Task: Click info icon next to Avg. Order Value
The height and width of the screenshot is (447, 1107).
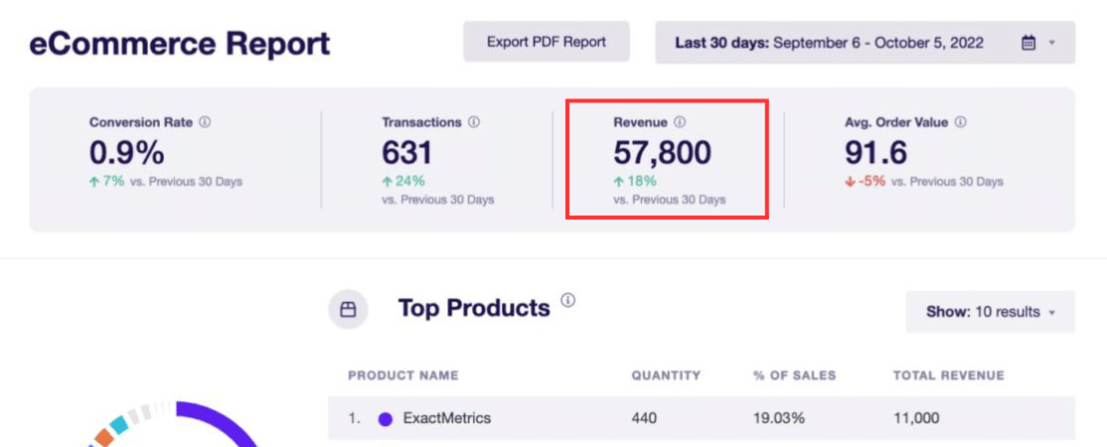Action: [960, 121]
